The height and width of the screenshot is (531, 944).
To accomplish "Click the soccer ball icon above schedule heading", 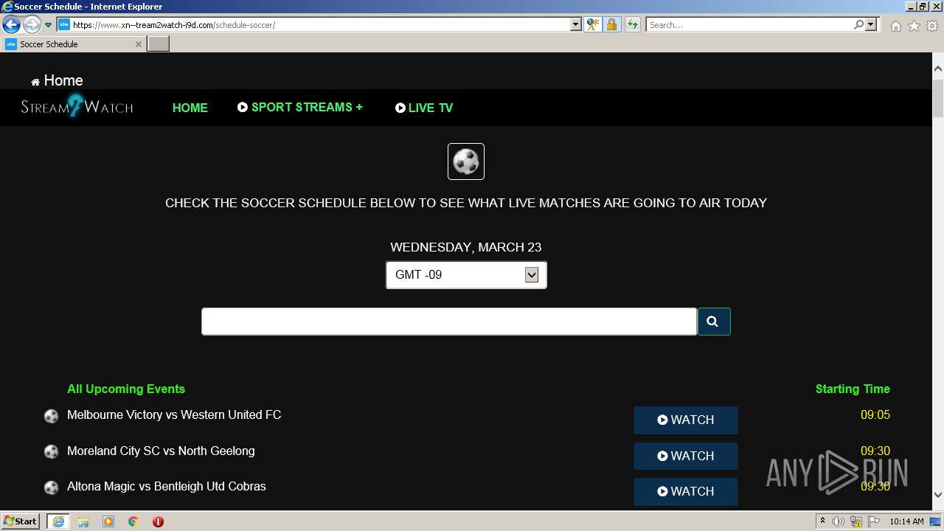I will point(466,162).
